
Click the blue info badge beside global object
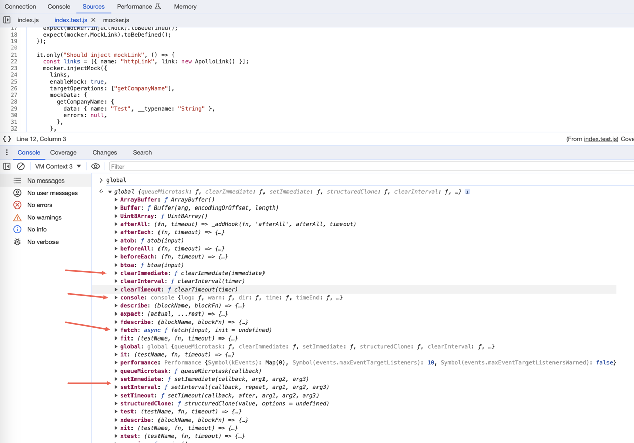(x=467, y=192)
